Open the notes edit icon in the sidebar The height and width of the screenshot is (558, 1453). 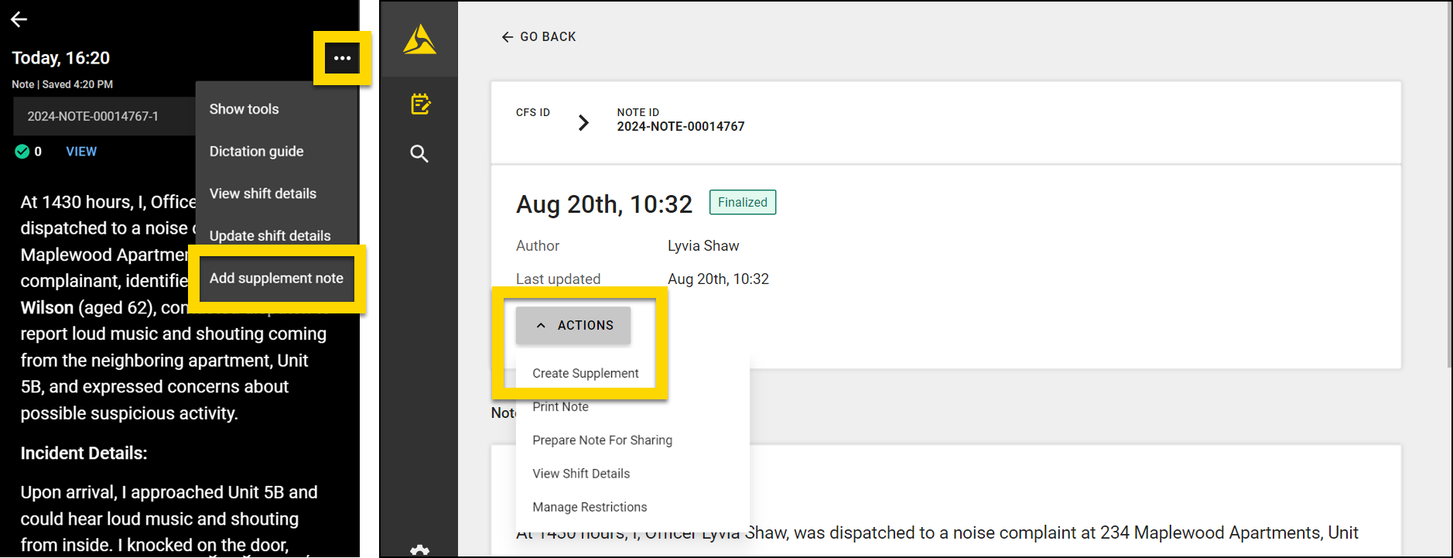[420, 104]
